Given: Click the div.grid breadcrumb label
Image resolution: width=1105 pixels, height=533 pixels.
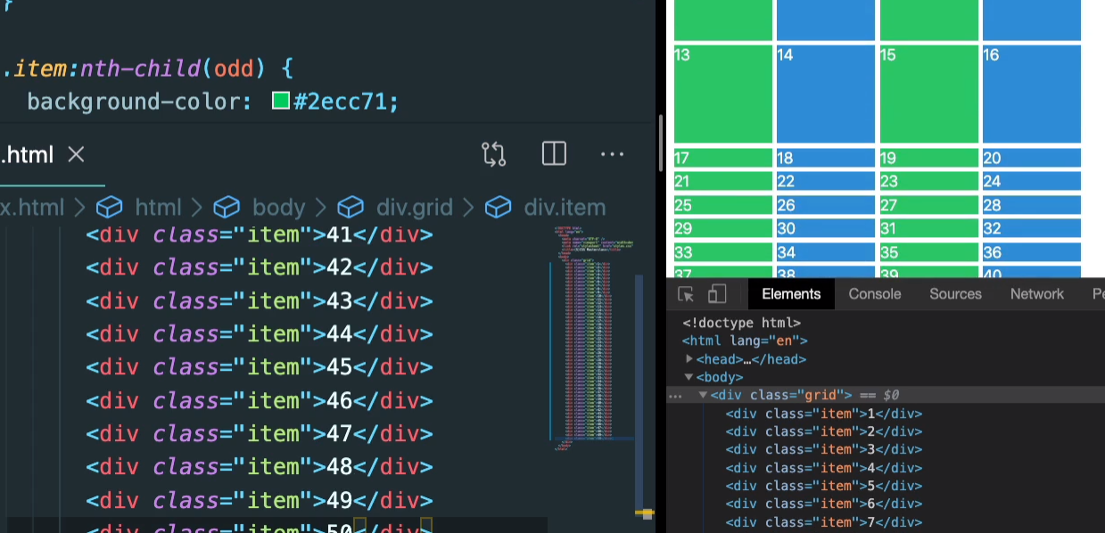Looking at the screenshot, I should [415, 208].
